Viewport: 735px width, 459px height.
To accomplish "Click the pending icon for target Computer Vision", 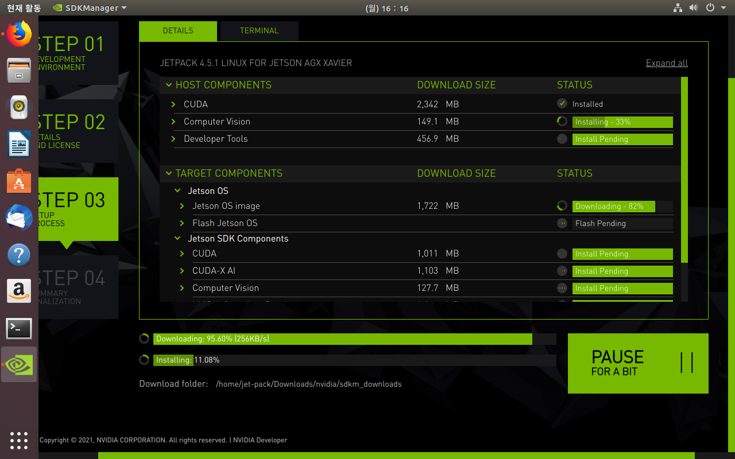I will [x=562, y=288].
